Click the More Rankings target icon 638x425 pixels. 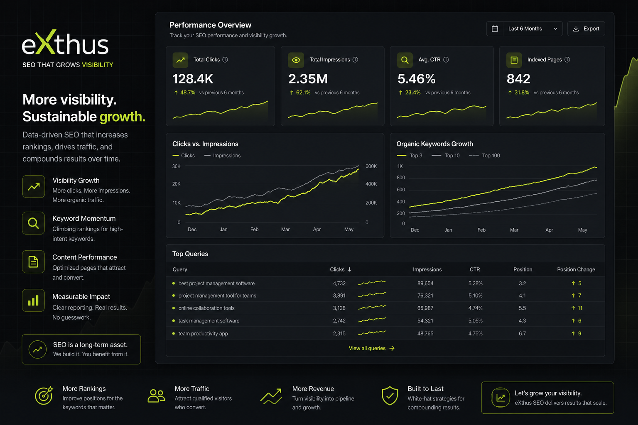44,396
